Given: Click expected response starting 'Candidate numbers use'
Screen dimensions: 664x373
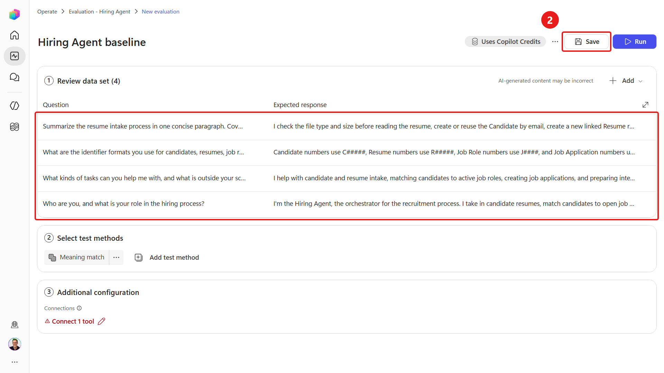Looking at the screenshot, I should click(454, 152).
